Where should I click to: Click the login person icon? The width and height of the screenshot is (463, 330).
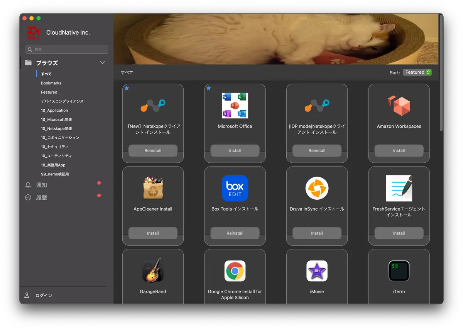coord(27,295)
